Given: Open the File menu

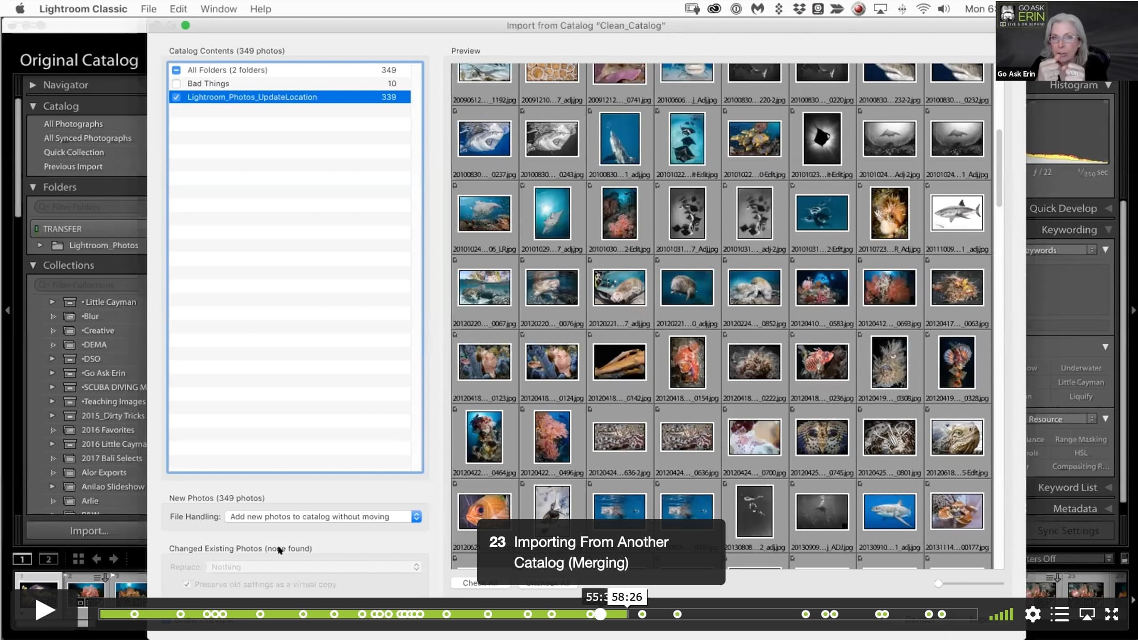Looking at the screenshot, I should click(149, 9).
